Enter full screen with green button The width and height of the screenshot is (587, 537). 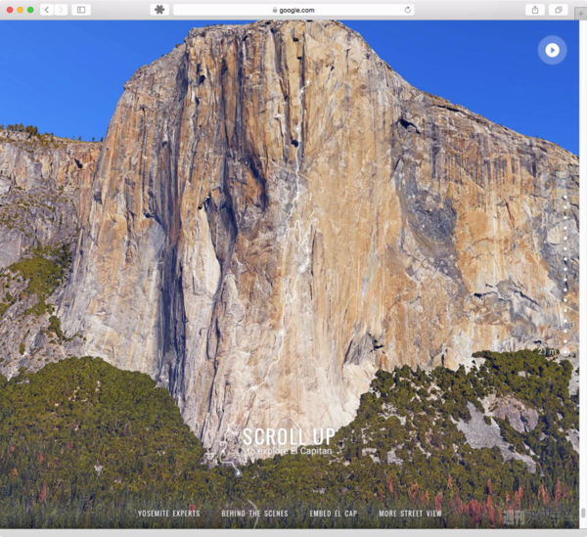click(30, 10)
